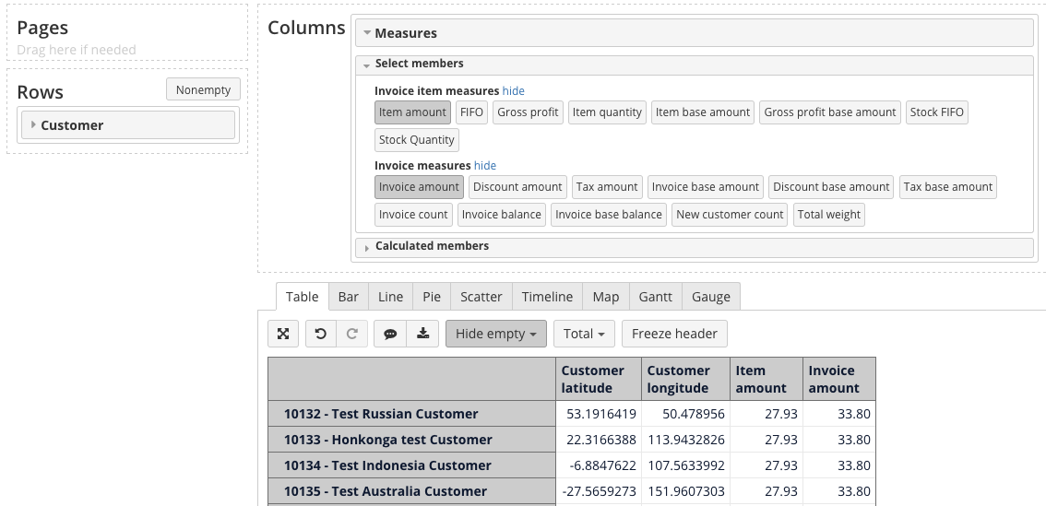Open the Hide empty dropdown

[x=495, y=334]
